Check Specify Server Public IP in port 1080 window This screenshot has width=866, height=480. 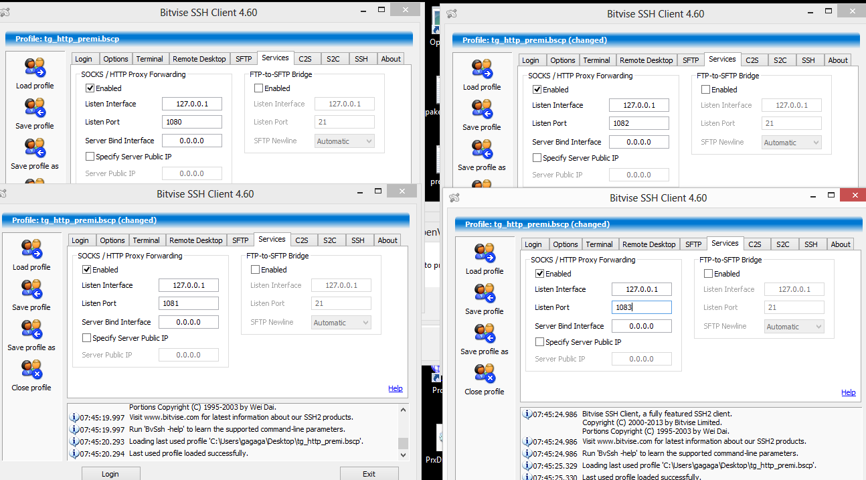tap(90, 156)
